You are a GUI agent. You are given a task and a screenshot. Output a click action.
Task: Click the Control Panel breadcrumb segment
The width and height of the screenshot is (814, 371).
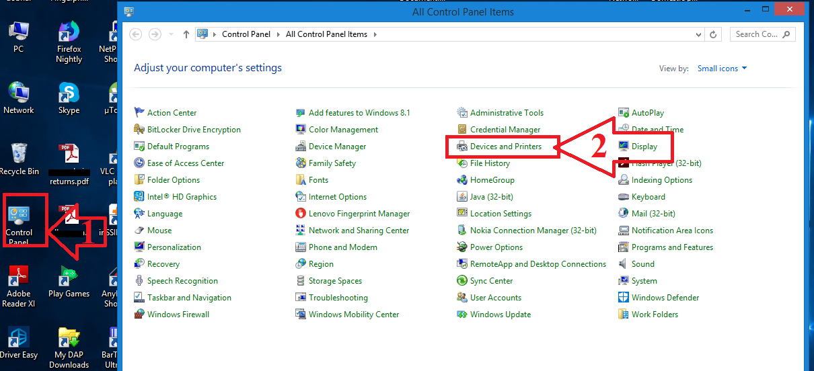coord(248,34)
